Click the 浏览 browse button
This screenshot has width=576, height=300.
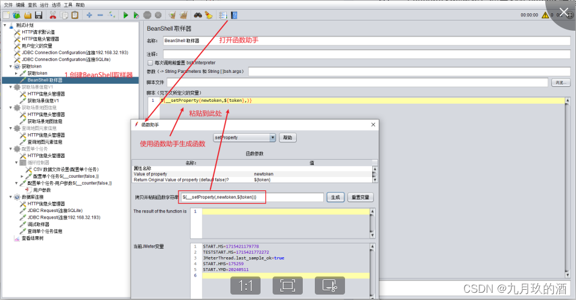coord(560,83)
